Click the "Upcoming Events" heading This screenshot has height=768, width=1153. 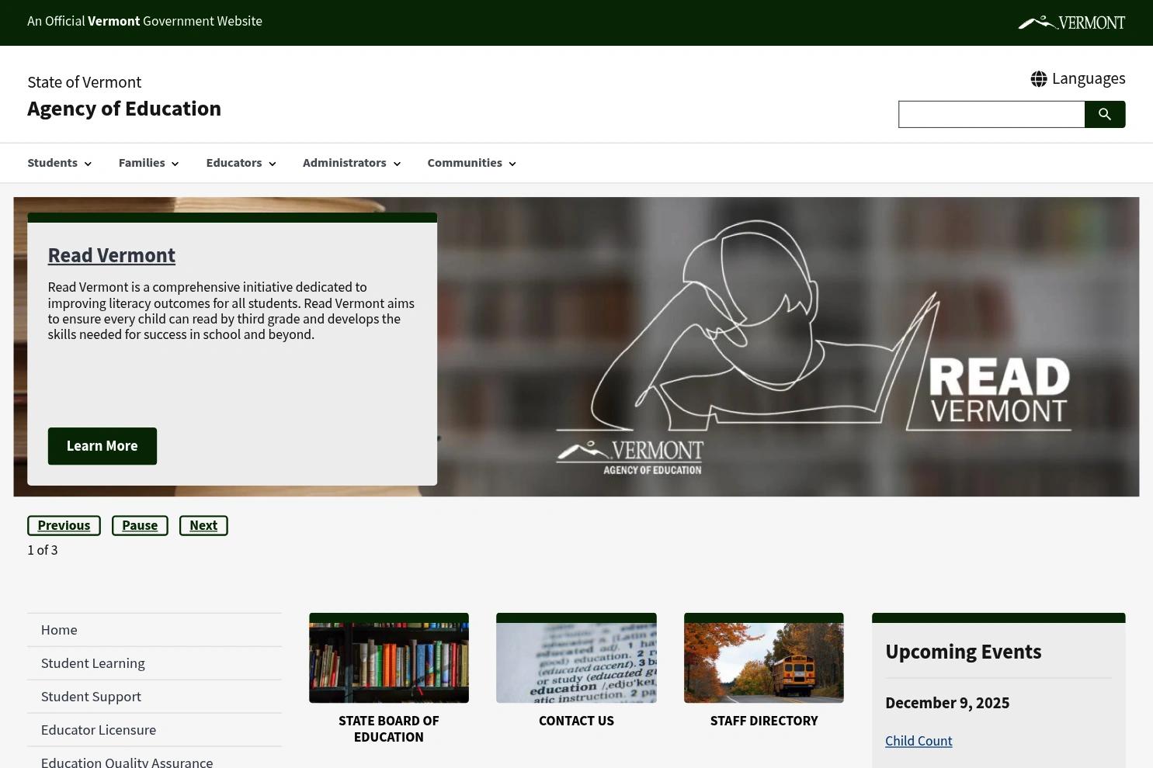tap(964, 652)
